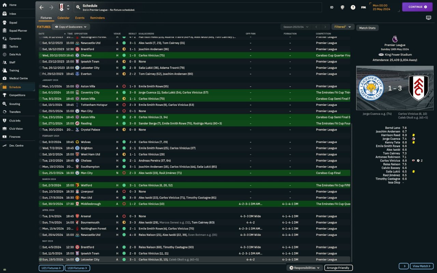
Task: Click the Opposition column header
Action: 81,34
